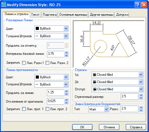Click the help question mark icon in title bar
The height and width of the screenshot is (132, 149).
138,4
